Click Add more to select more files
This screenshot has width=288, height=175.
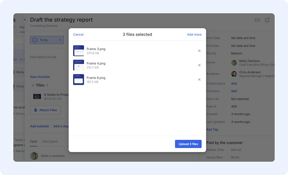point(194,34)
